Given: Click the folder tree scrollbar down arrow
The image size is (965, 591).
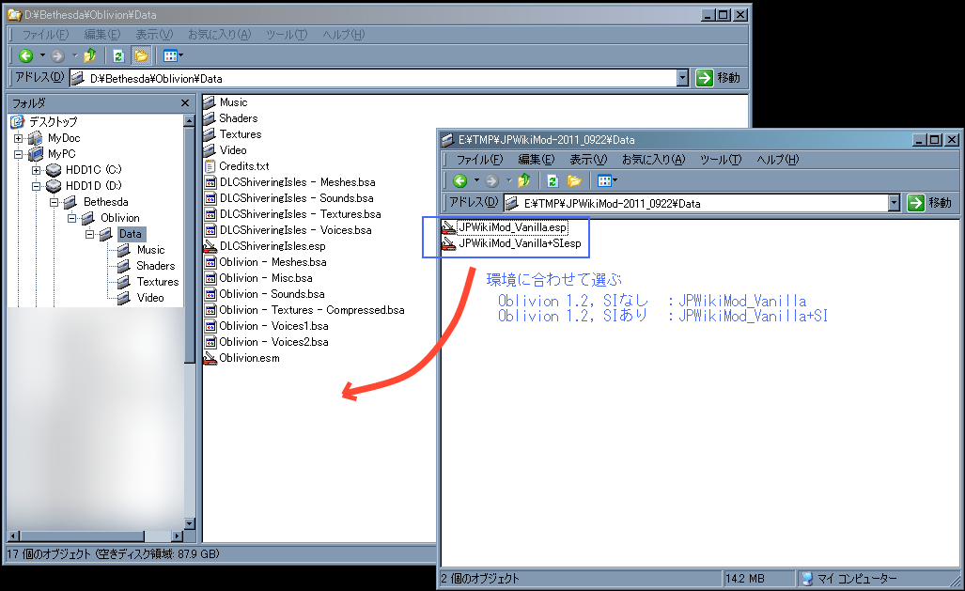Looking at the screenshot, I should point(189,523).
